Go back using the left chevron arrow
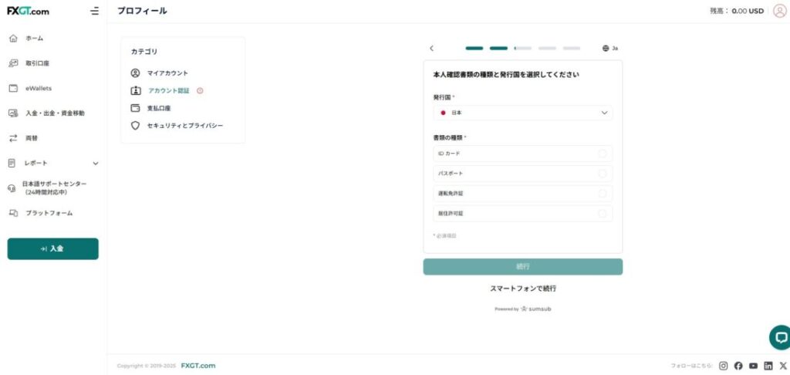Screen dimensions: 790x375 431,48
